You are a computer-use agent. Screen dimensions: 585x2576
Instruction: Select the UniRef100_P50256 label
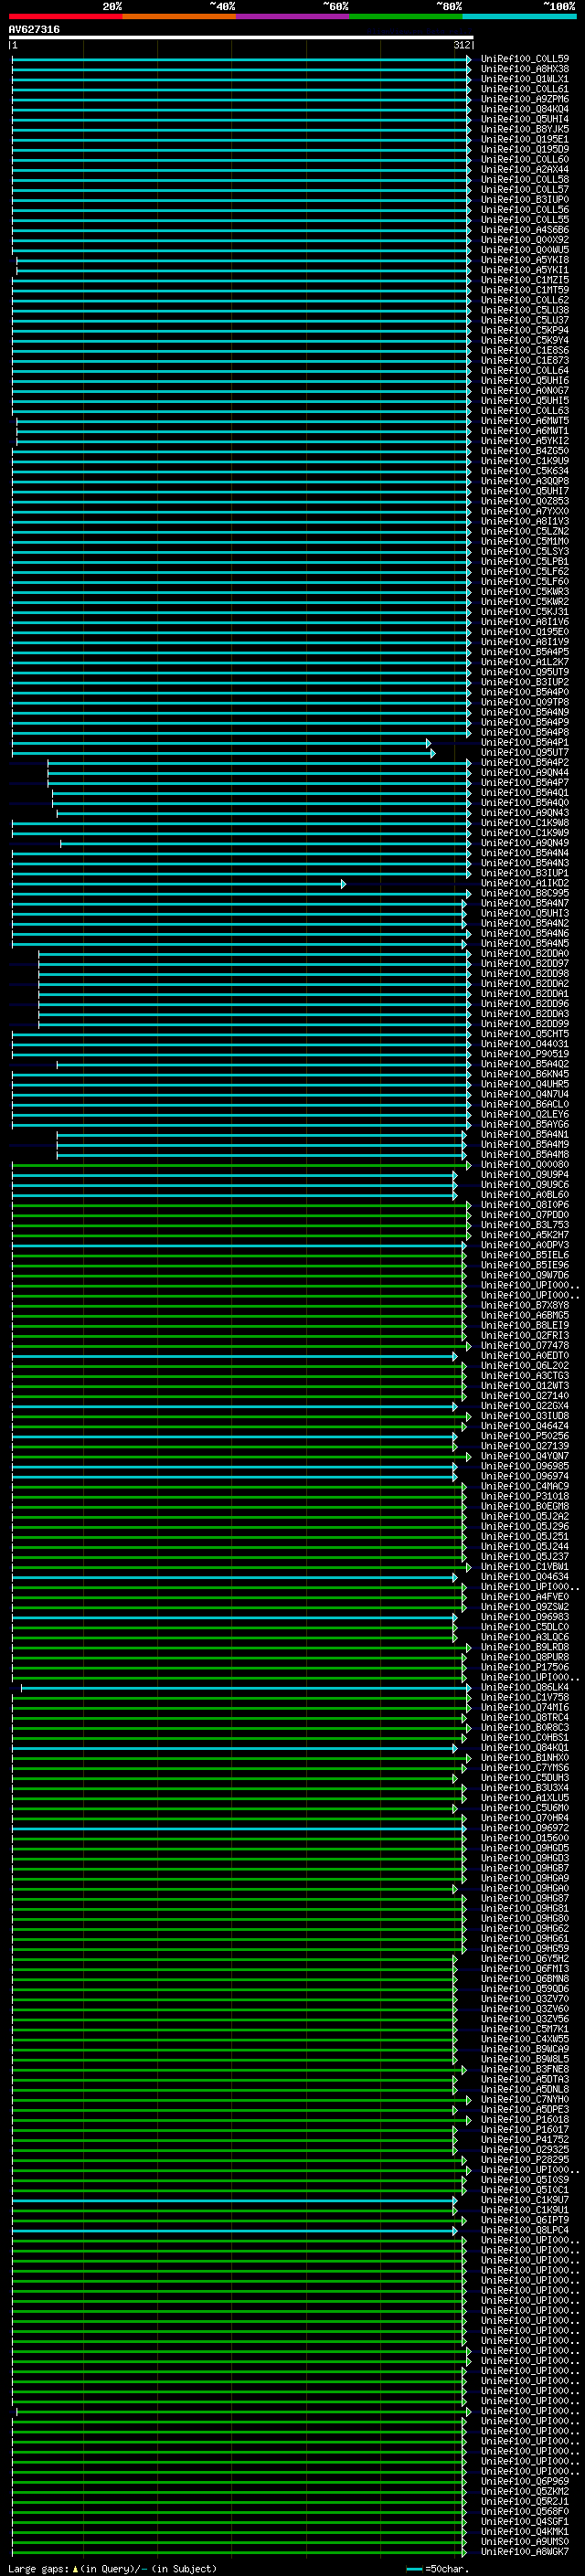tap(525, 1436)
